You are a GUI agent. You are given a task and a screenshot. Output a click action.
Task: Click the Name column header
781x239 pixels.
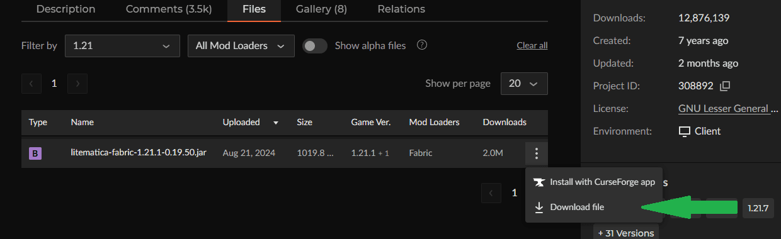pyautogui.click(x=83, y=122)
